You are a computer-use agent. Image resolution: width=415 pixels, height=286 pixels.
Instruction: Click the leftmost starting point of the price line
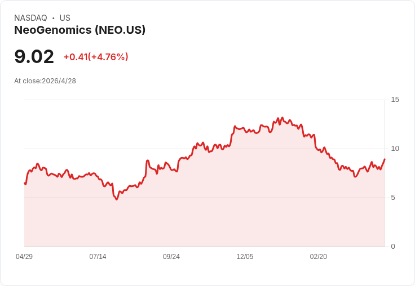click(25, 183)
